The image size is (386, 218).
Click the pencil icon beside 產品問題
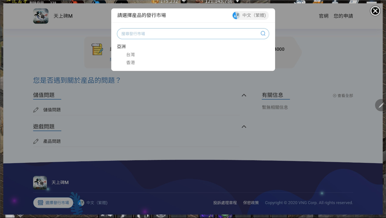[36, 141]
